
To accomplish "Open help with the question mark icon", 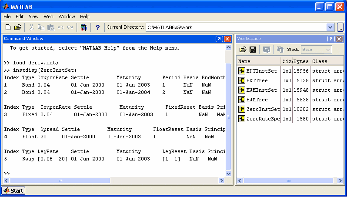I will 97,27.
